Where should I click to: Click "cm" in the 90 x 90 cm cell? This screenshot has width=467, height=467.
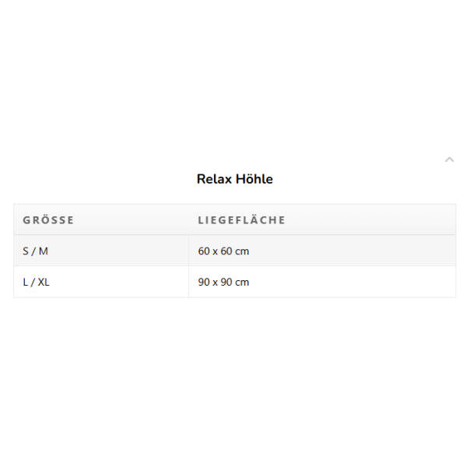pyautogui.click(x=242, y=282)
